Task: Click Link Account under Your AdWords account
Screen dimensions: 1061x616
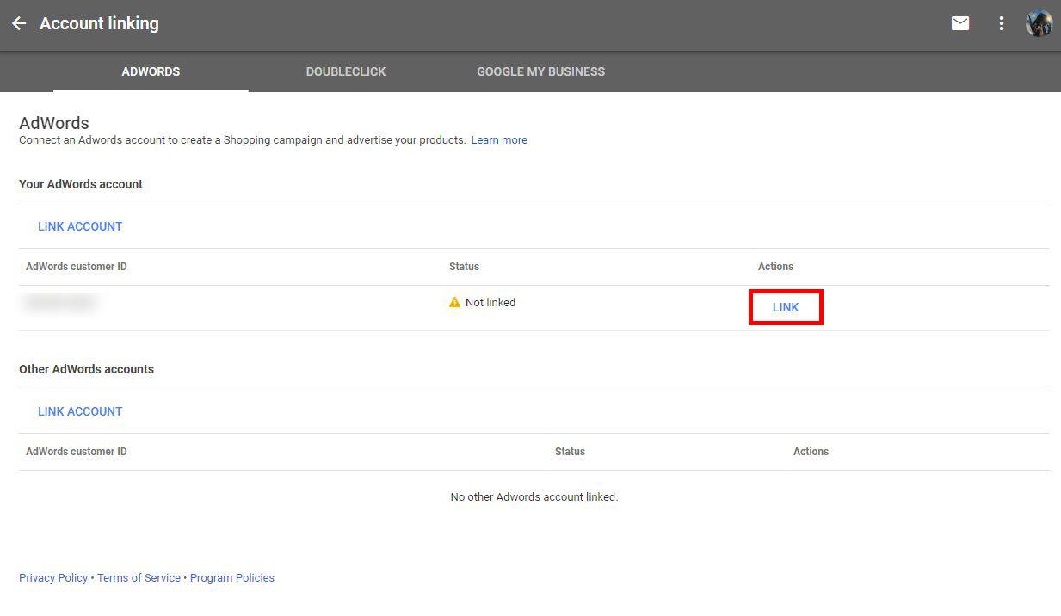Action: tap(80, 226)
